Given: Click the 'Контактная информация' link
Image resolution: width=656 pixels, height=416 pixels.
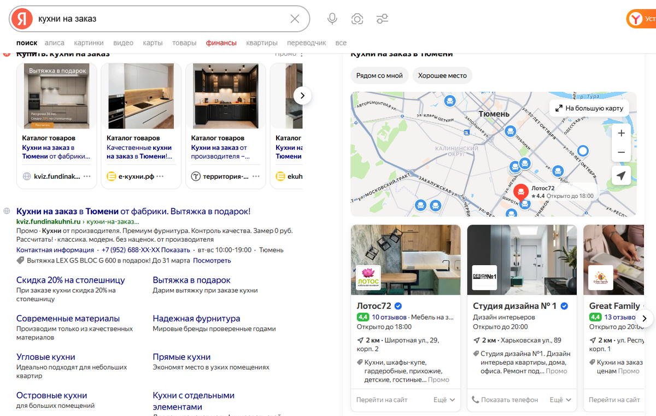Looking at the screenshot, I should point(55,250).
